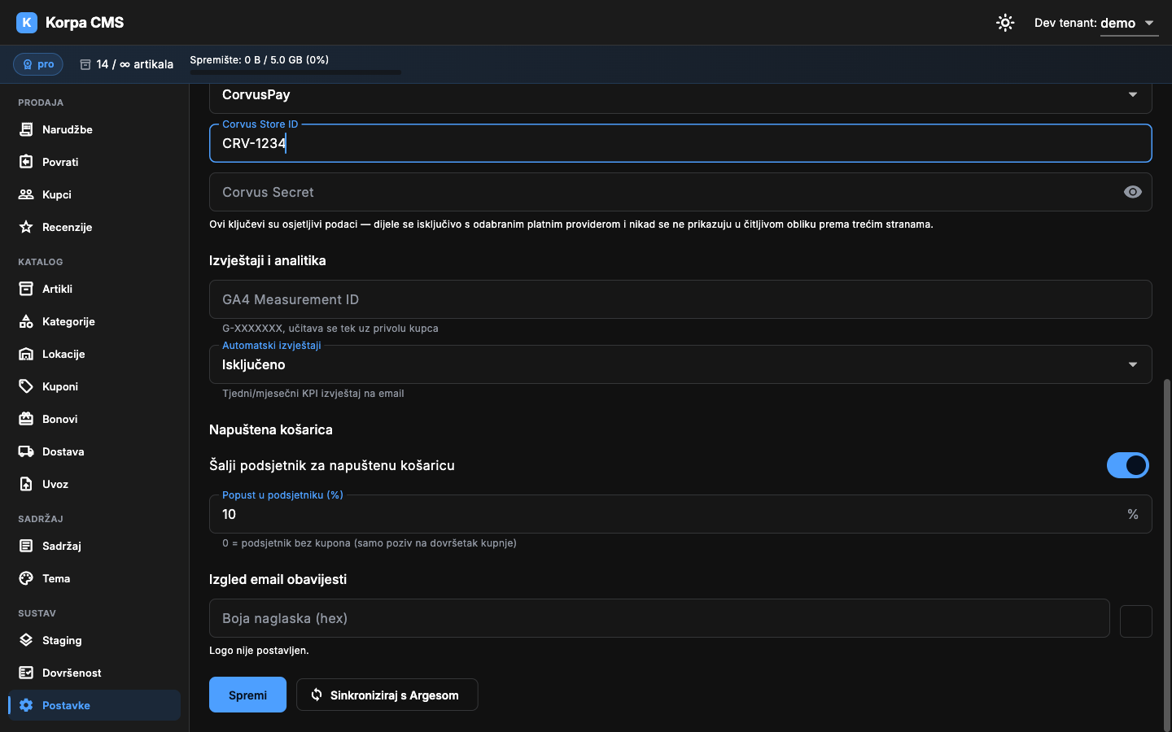Open Kuponi page
This screenshot has width=1172, height=732.
(x=94, y=386)
